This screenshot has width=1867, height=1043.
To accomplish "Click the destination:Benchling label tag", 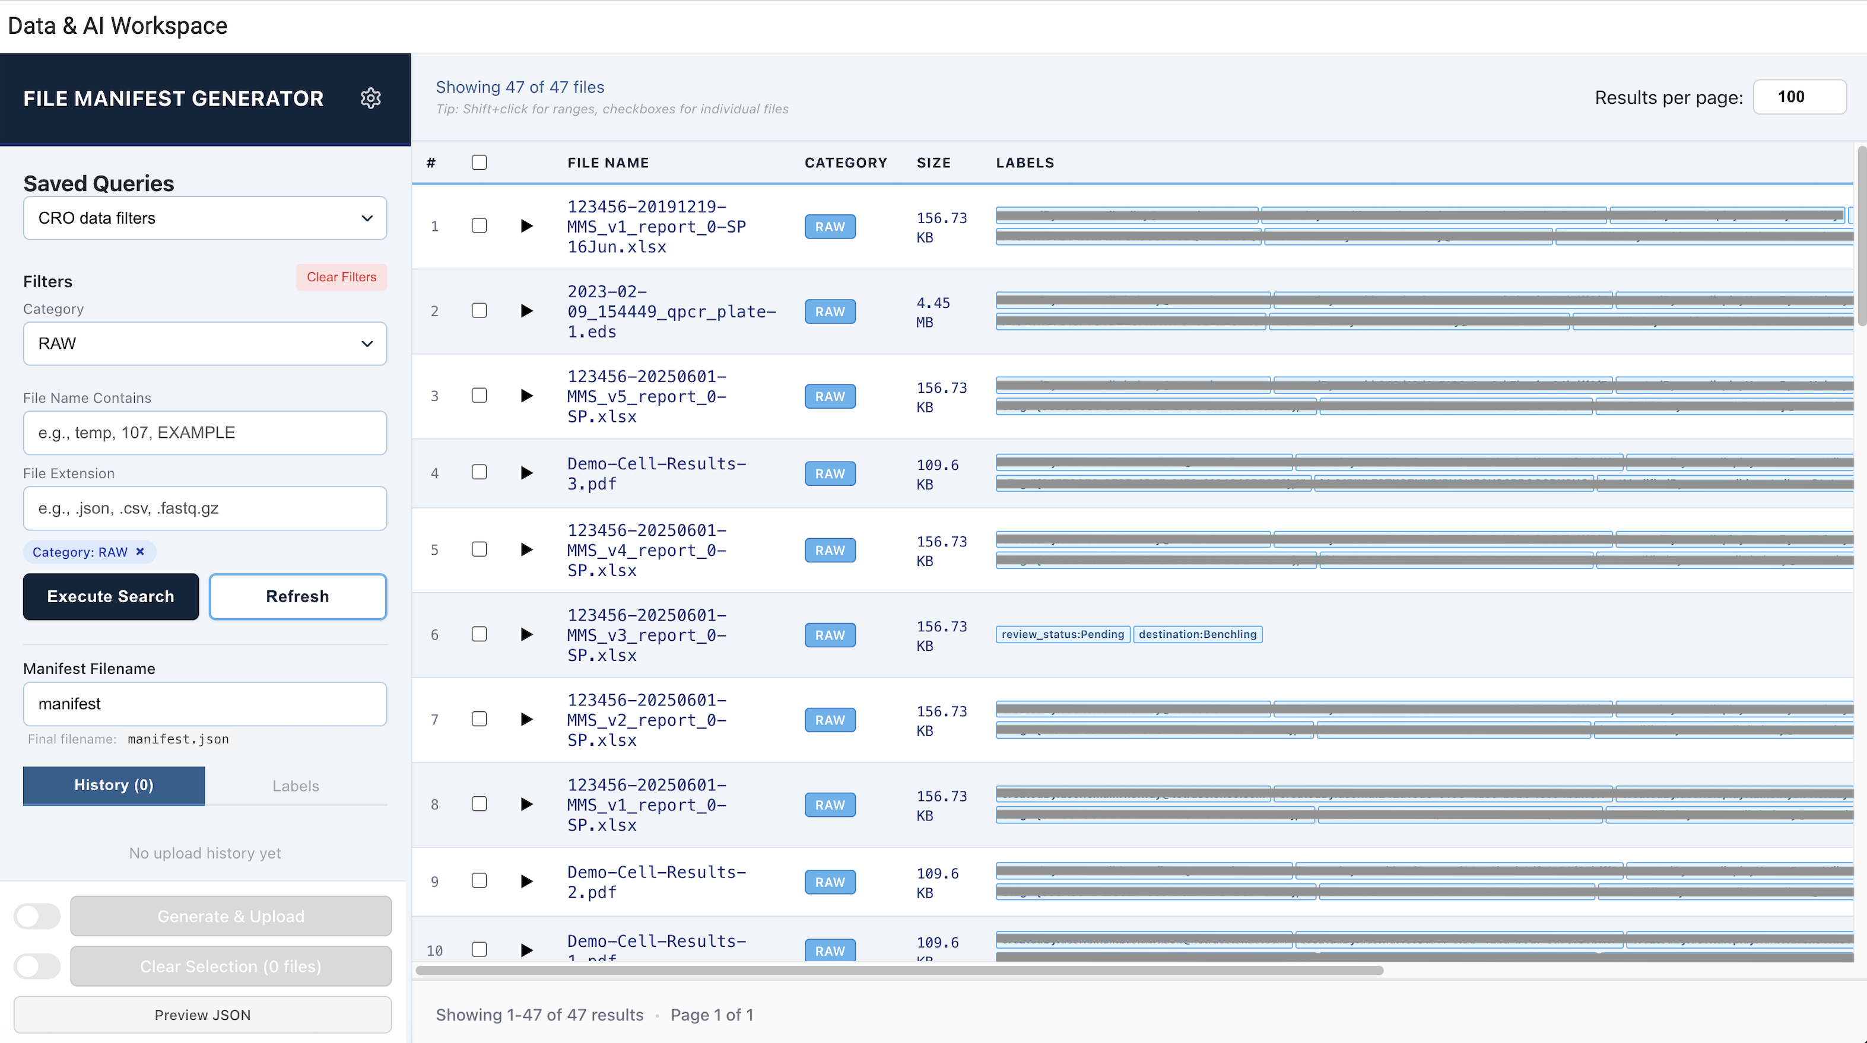I will 1196,634.
